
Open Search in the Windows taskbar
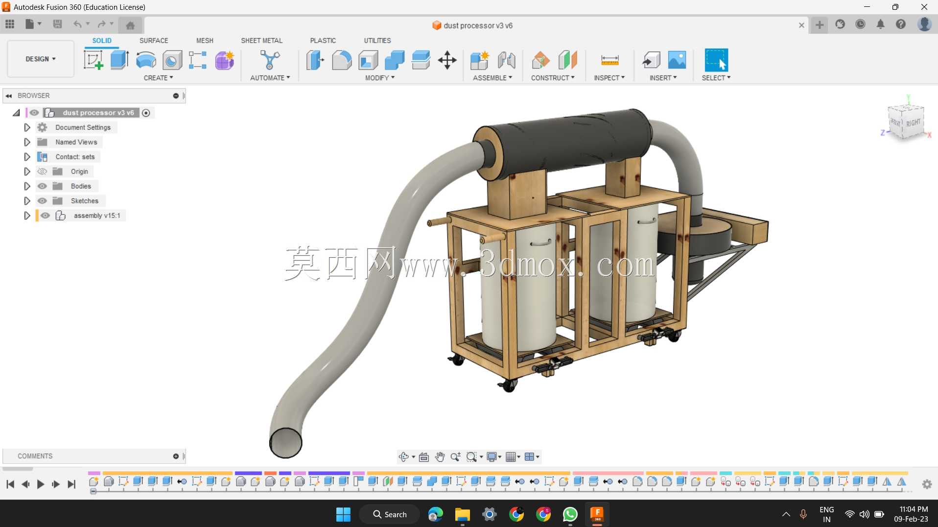(x=390, y=514)
